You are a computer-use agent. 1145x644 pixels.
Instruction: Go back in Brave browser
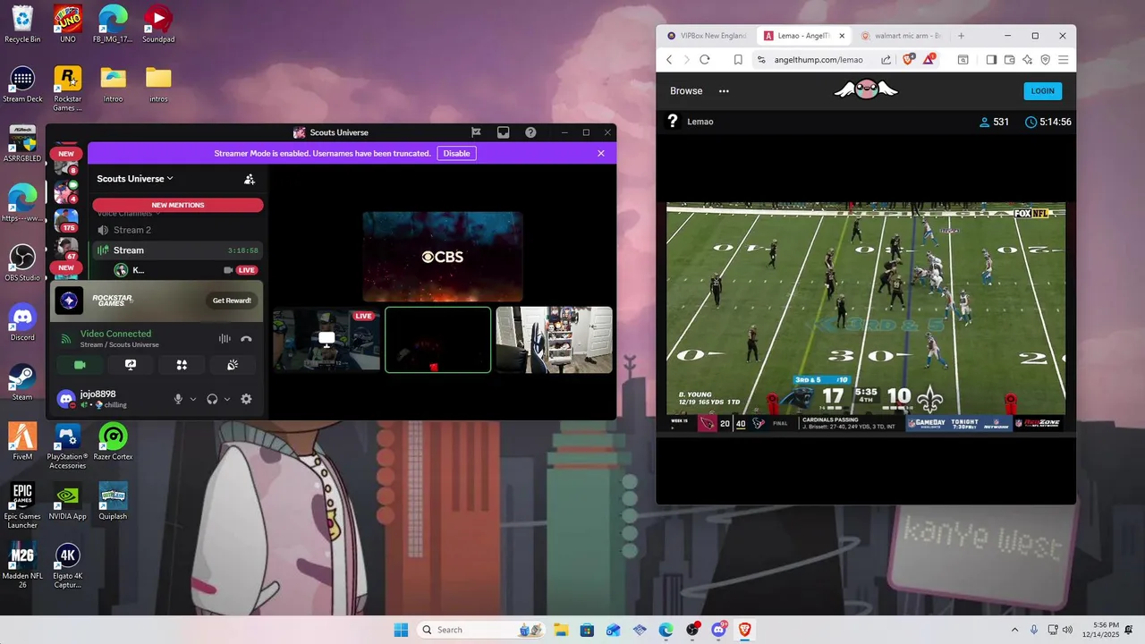tap(669, 60)
